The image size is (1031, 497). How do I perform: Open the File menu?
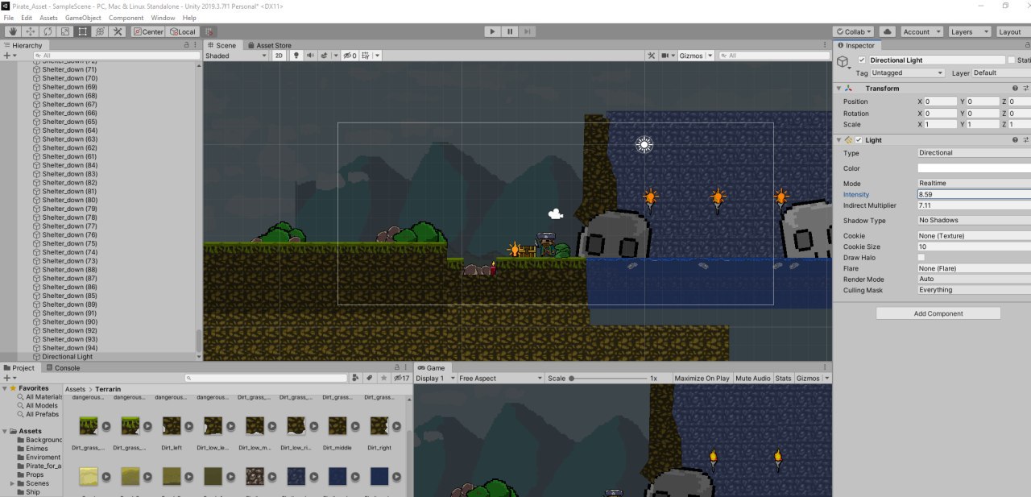coord(9,18)
